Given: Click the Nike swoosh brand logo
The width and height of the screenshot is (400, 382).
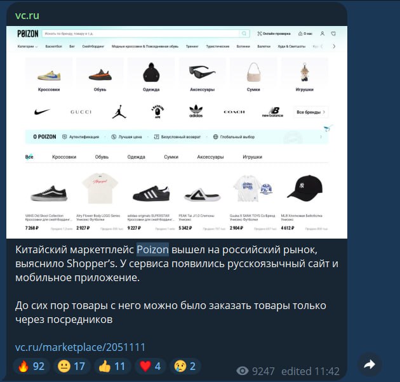Looking at the screenshot, I should [42, 112].
